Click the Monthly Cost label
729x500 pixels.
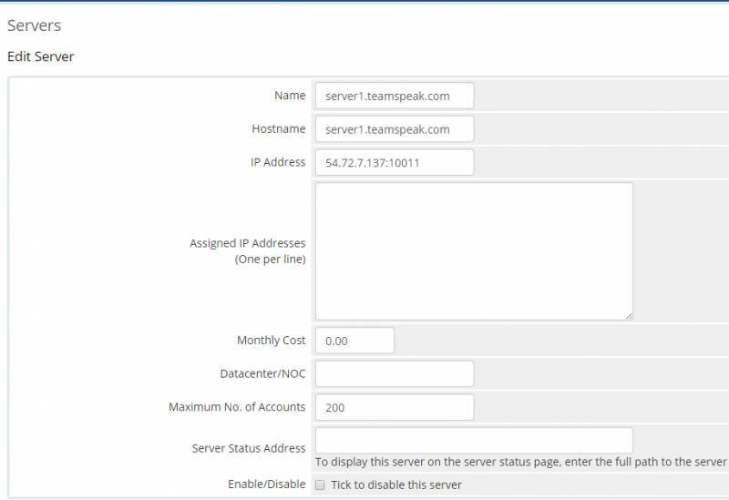click(271, 340)
